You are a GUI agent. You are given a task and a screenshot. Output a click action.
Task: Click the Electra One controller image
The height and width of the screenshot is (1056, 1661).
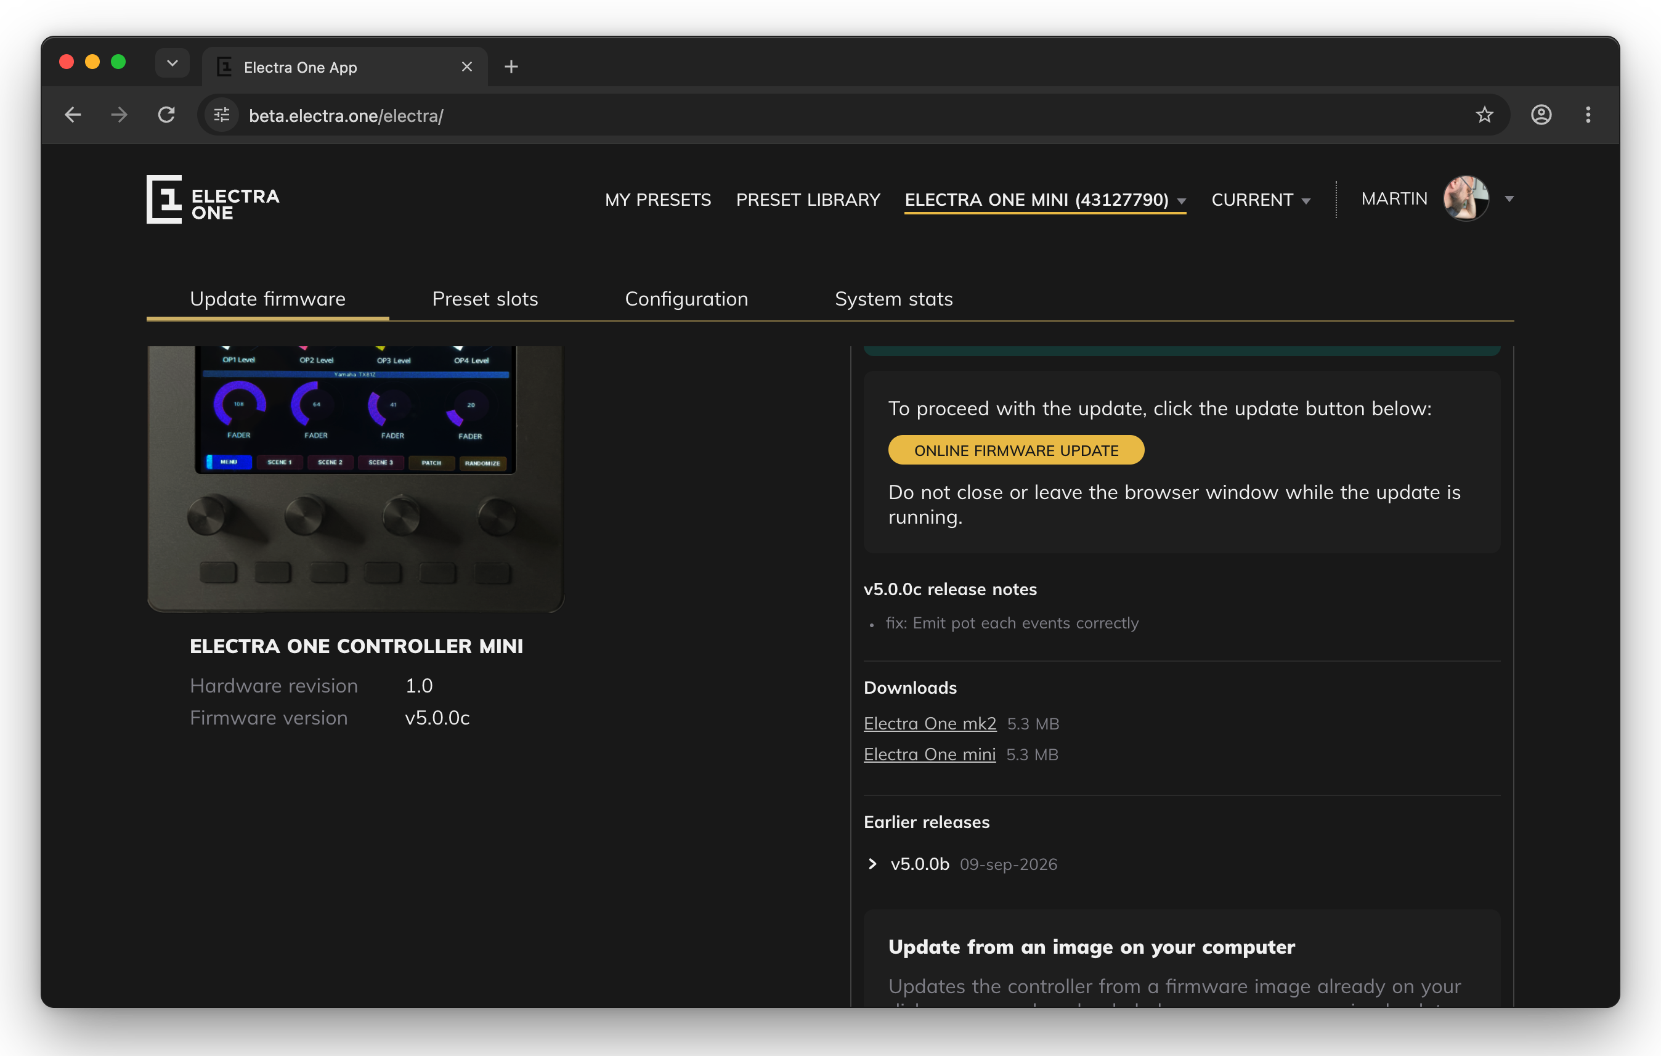(355, 478)
